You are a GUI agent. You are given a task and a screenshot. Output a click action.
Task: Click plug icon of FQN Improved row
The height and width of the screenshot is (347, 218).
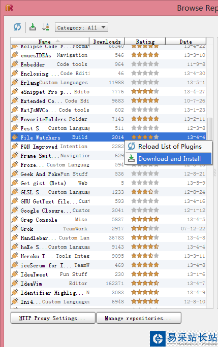point(15,146)
